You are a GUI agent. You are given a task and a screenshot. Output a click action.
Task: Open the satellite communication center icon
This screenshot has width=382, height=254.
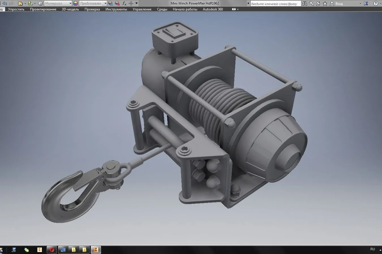pos(318,3)
